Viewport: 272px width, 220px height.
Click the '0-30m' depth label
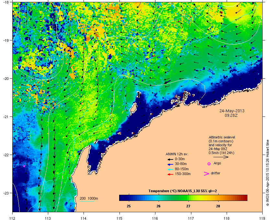coord(180,159)
